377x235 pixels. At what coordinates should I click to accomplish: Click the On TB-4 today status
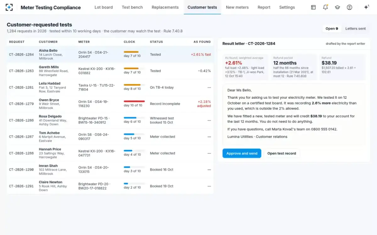(162, 87)
